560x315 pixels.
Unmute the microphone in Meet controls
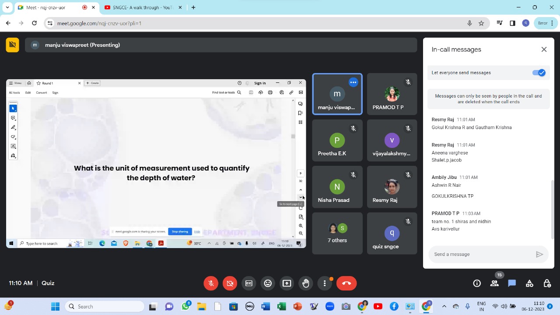[211, 283]
